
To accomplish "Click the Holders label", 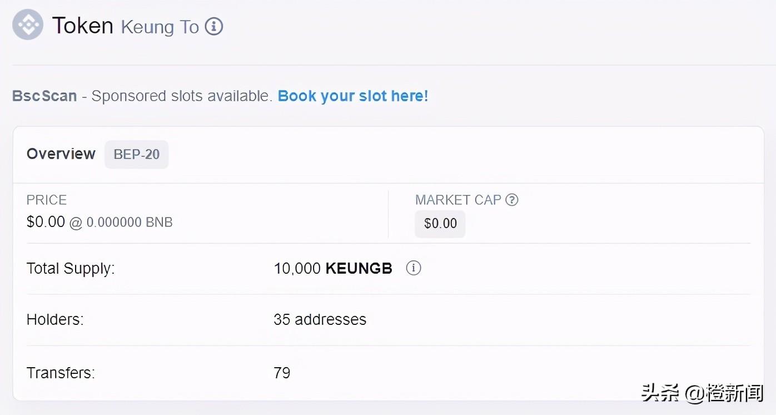I will [55, 319].
